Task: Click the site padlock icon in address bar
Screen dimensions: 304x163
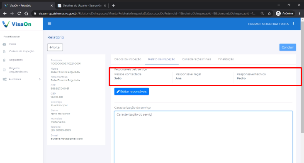Action: tap(35, 13)
